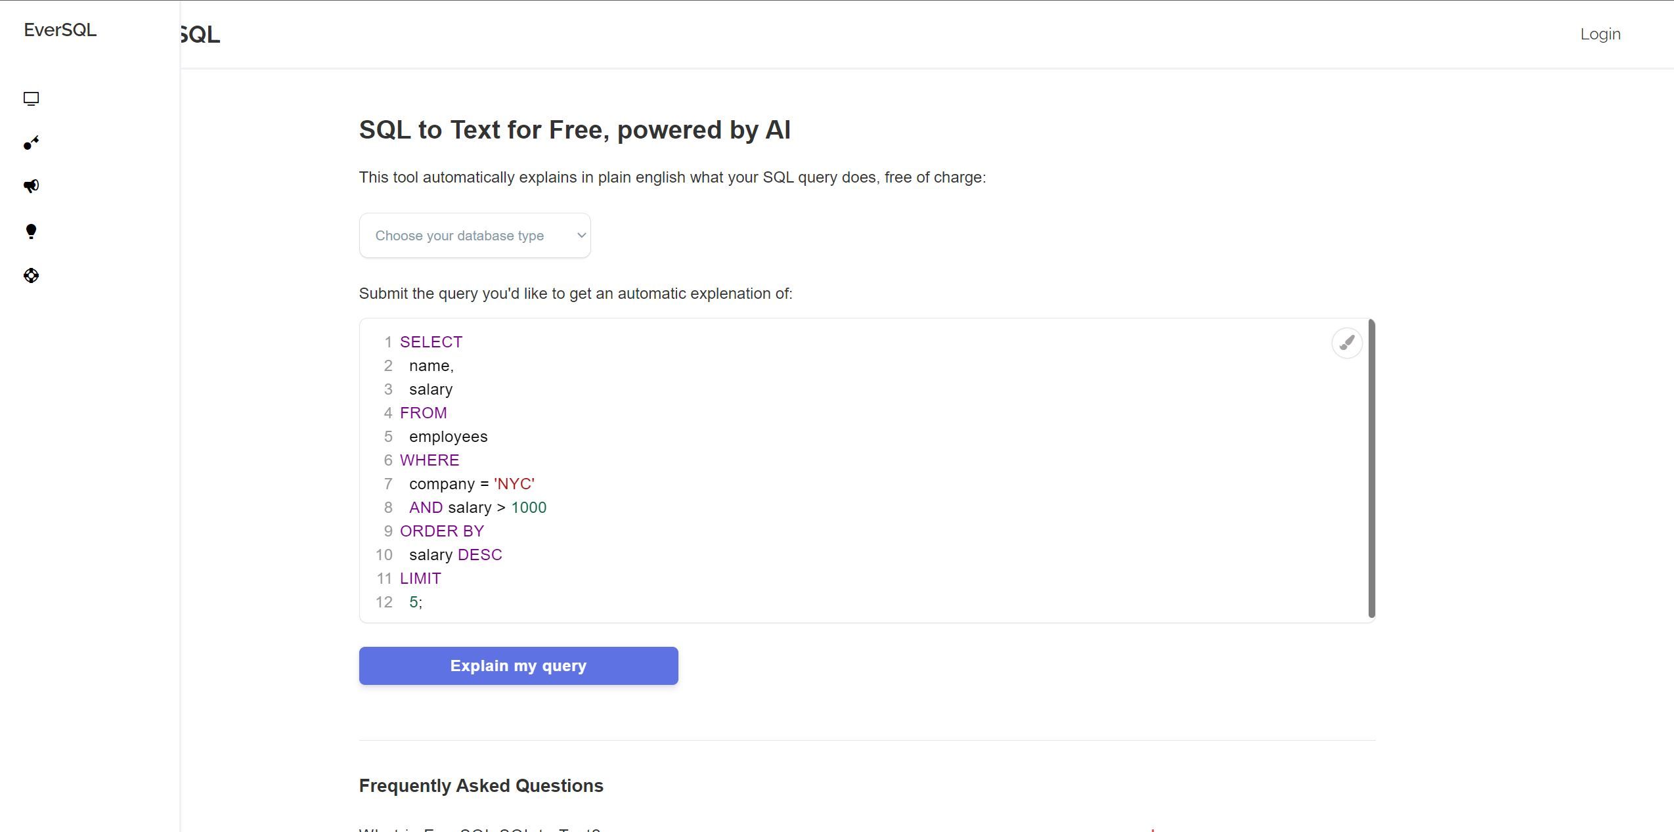Screen dimensions: 1674x832
Task: Click the lightbulb icon in sidebar
Action: 31,231
